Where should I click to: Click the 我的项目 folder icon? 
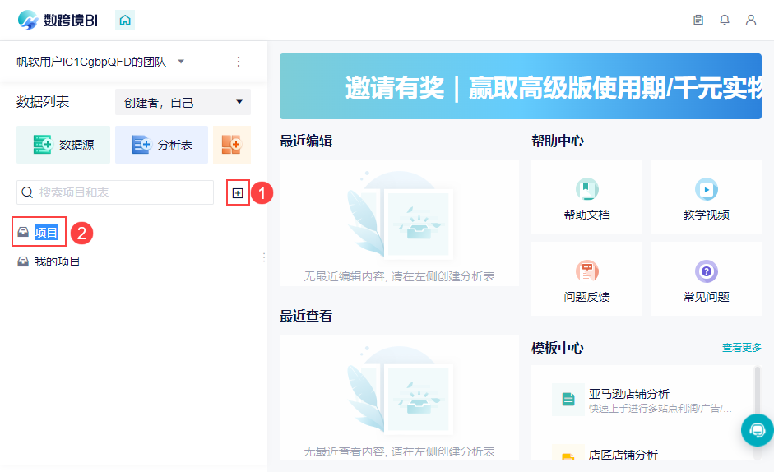23,261
